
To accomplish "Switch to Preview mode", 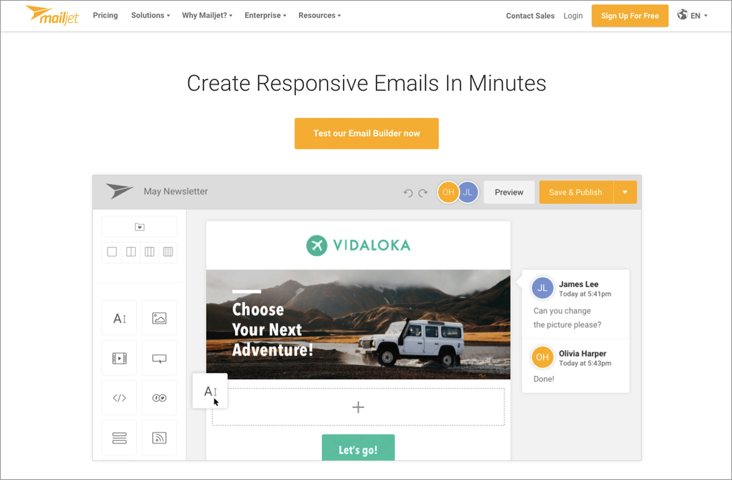I will point(508,191).
